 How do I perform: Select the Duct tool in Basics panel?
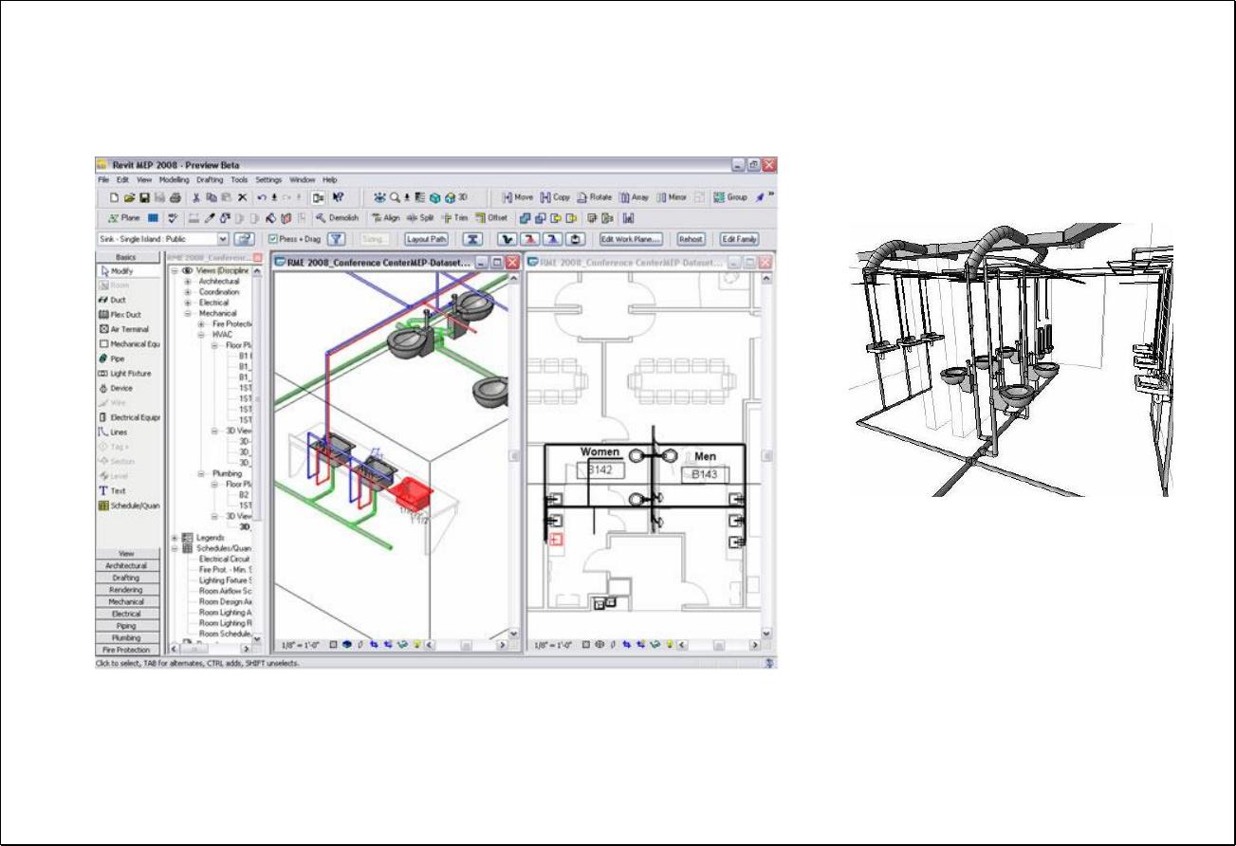118,300
